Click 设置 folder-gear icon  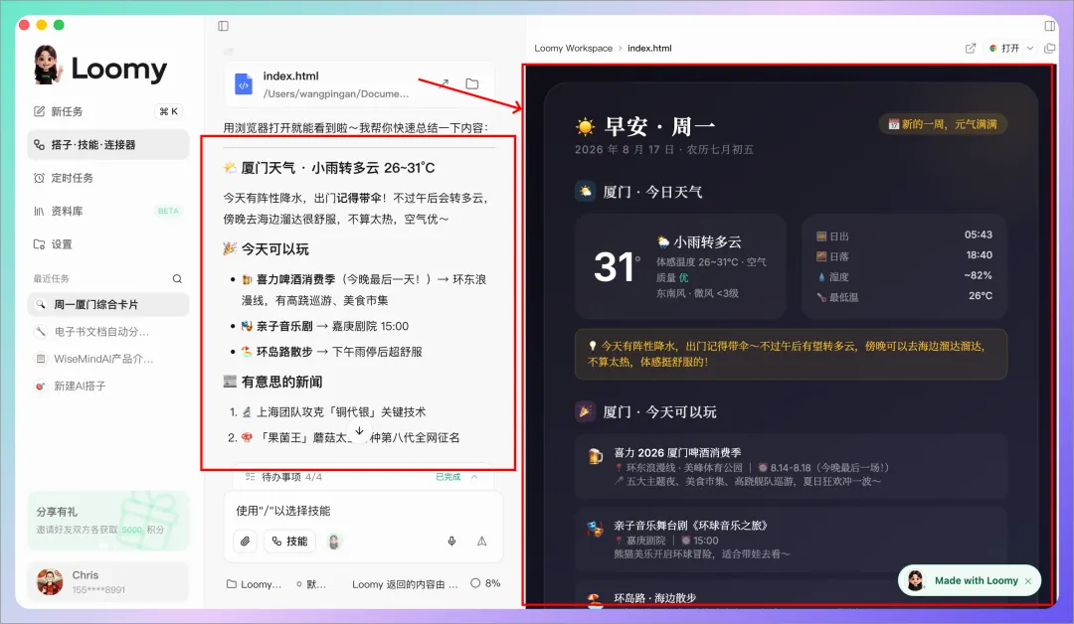39,244
